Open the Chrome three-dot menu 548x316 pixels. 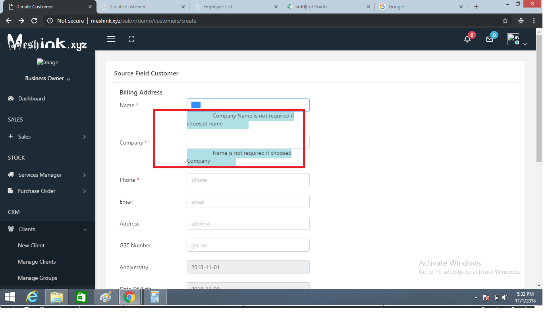click(534, 21)
